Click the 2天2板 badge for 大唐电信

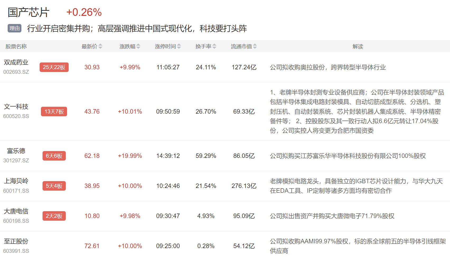click(x=54, y=216)
